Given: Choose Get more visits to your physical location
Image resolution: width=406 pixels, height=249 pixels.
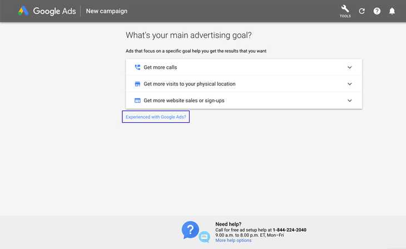Looking at the screenshot, I should click(x=189, y=84).
